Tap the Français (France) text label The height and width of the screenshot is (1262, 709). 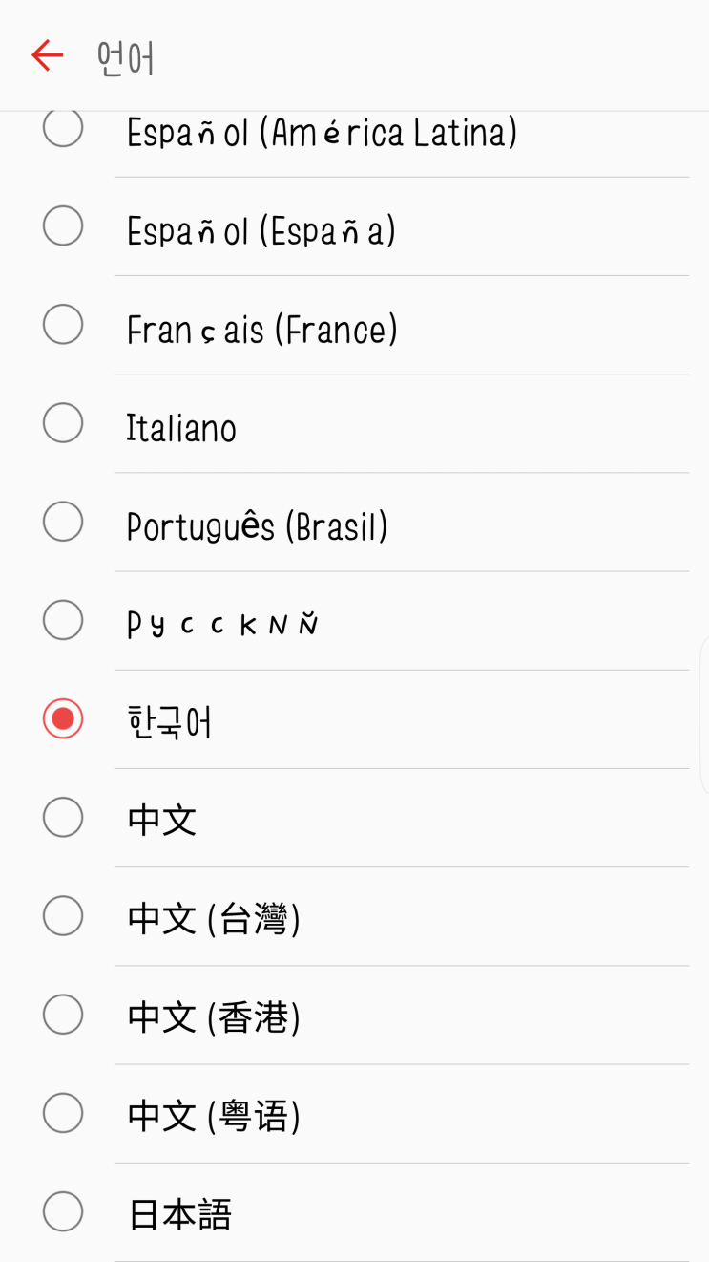(x=262, y=331)
